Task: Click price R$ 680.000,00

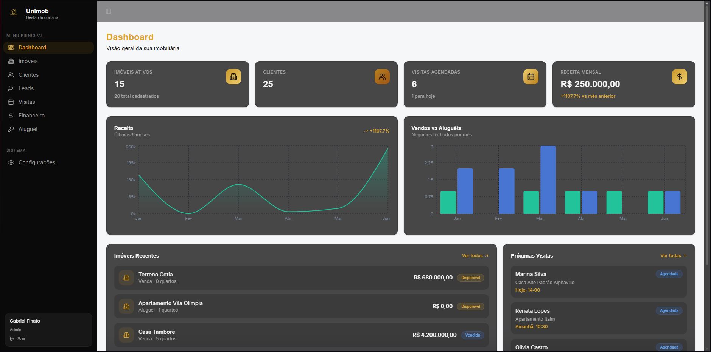Action: (433, 278)
